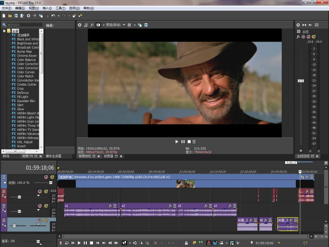Adjust the master bus volume fader

point(301,81)
